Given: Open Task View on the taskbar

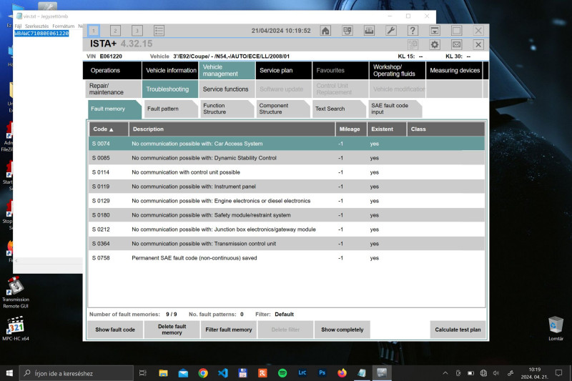Looking at the screenshot, I should click(x=142, y=373).
